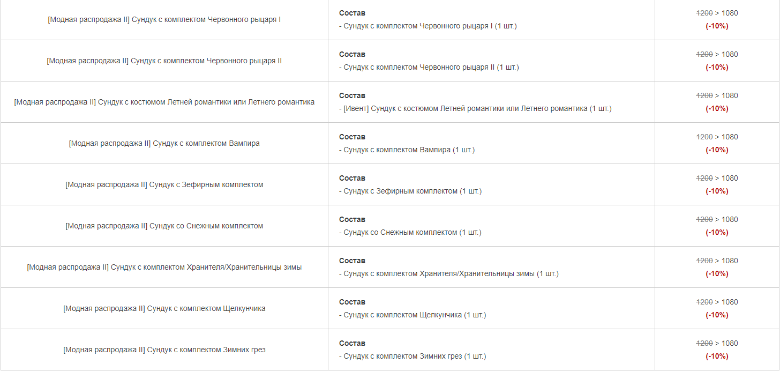Click the Хранителя/Хранительницы зимы chest name
Viewport: 780px width, 371px height.
[x=164, y=267]
